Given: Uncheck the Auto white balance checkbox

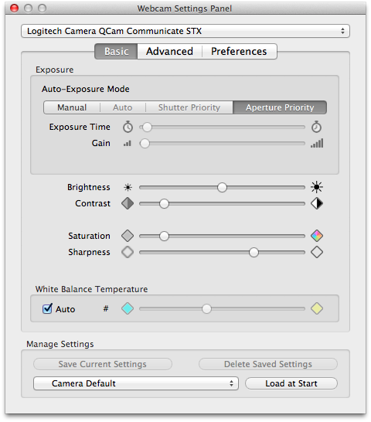Looking at the screenshot, I should pyautogui.click(x=47, y=308).
